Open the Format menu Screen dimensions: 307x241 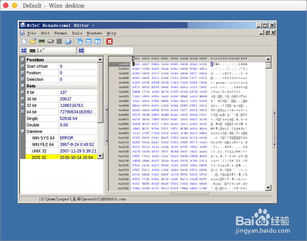(x=61, y=33)
